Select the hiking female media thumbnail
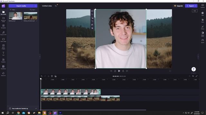Screen dimensions: 206x115 click(31, 16)
